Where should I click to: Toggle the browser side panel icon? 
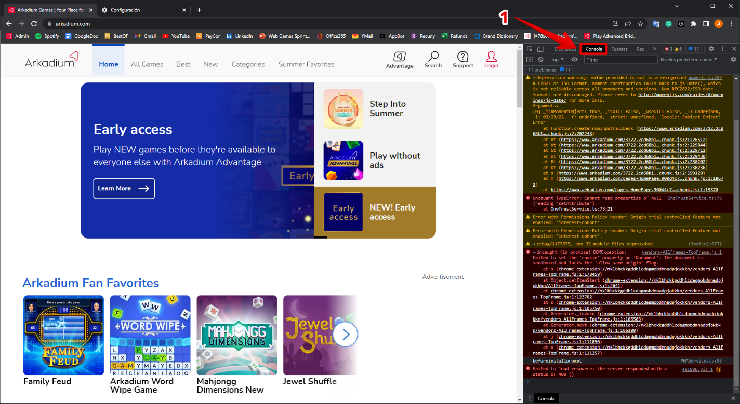pyautogui.click(x=706, y=24)
